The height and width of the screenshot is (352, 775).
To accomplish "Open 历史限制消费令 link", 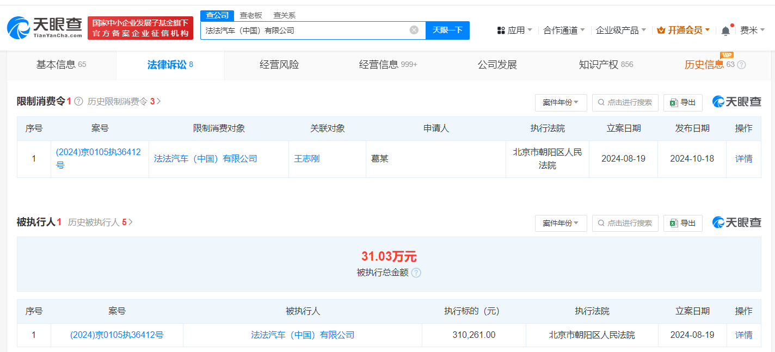I will (125, 101).
